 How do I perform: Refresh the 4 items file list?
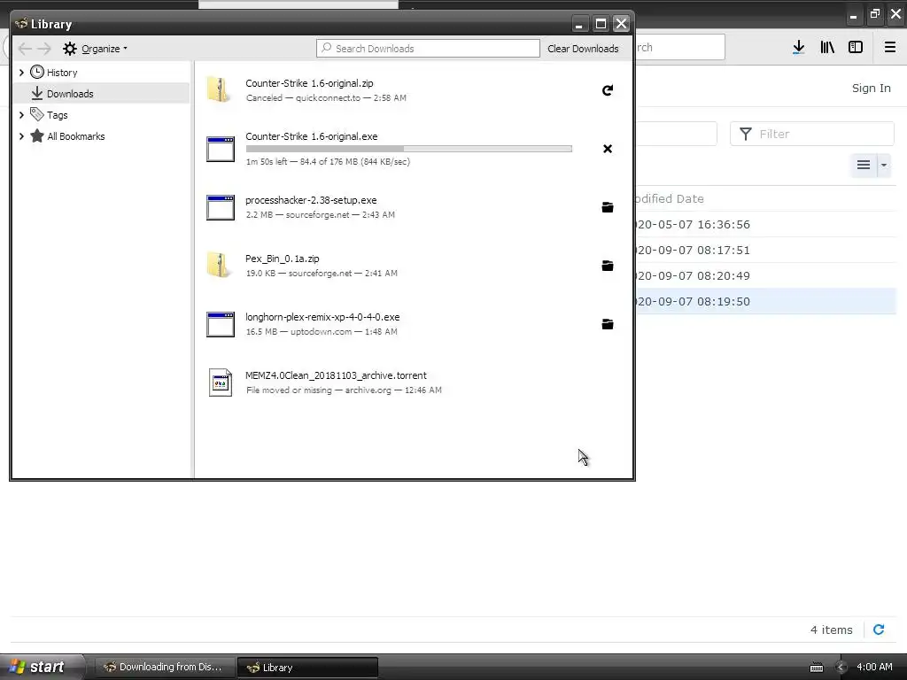click(879, 630)
